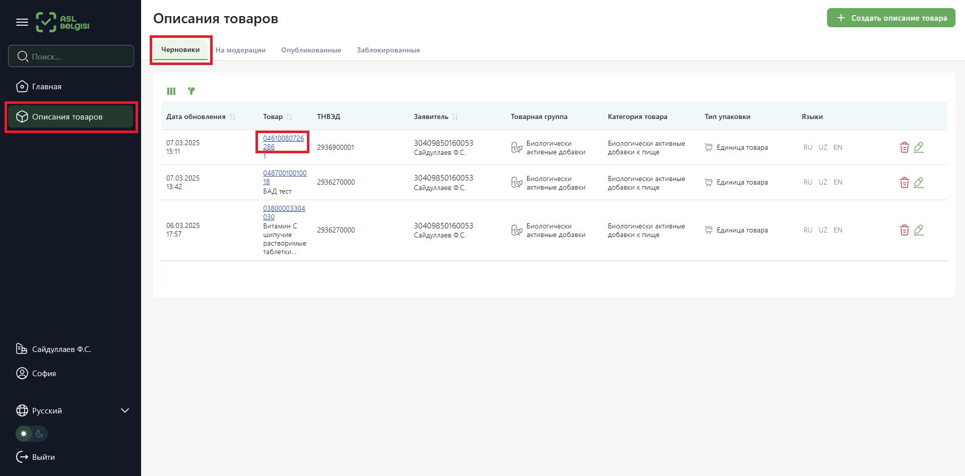Click UZ language in БАД тест row
Viewport: 965px width, 476px height.
coord(823,182)
